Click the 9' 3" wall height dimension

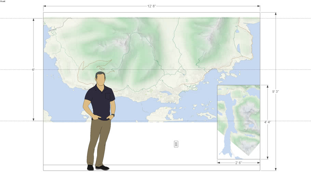[x=275, y=92]
